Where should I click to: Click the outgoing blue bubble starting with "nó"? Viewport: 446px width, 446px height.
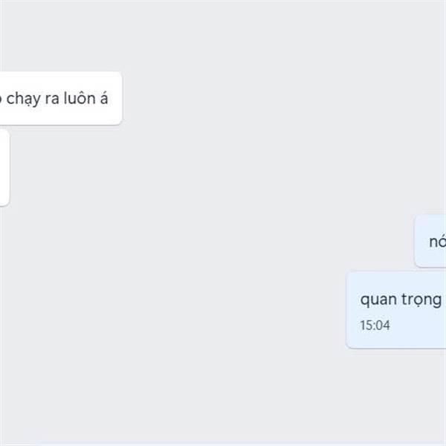click(x=430, y=241)
